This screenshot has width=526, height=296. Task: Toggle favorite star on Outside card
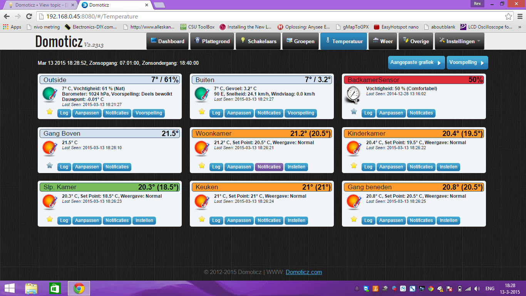pos(49,112)
